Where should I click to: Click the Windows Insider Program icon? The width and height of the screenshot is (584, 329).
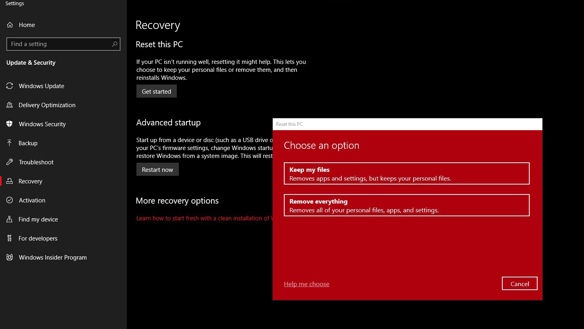coord(10,258)
